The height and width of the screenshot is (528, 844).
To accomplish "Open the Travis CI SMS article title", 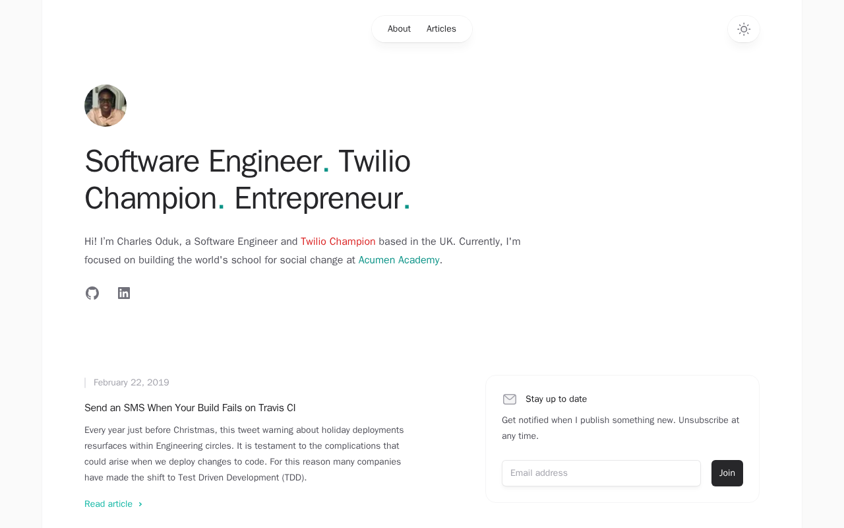I will [190, 408].
